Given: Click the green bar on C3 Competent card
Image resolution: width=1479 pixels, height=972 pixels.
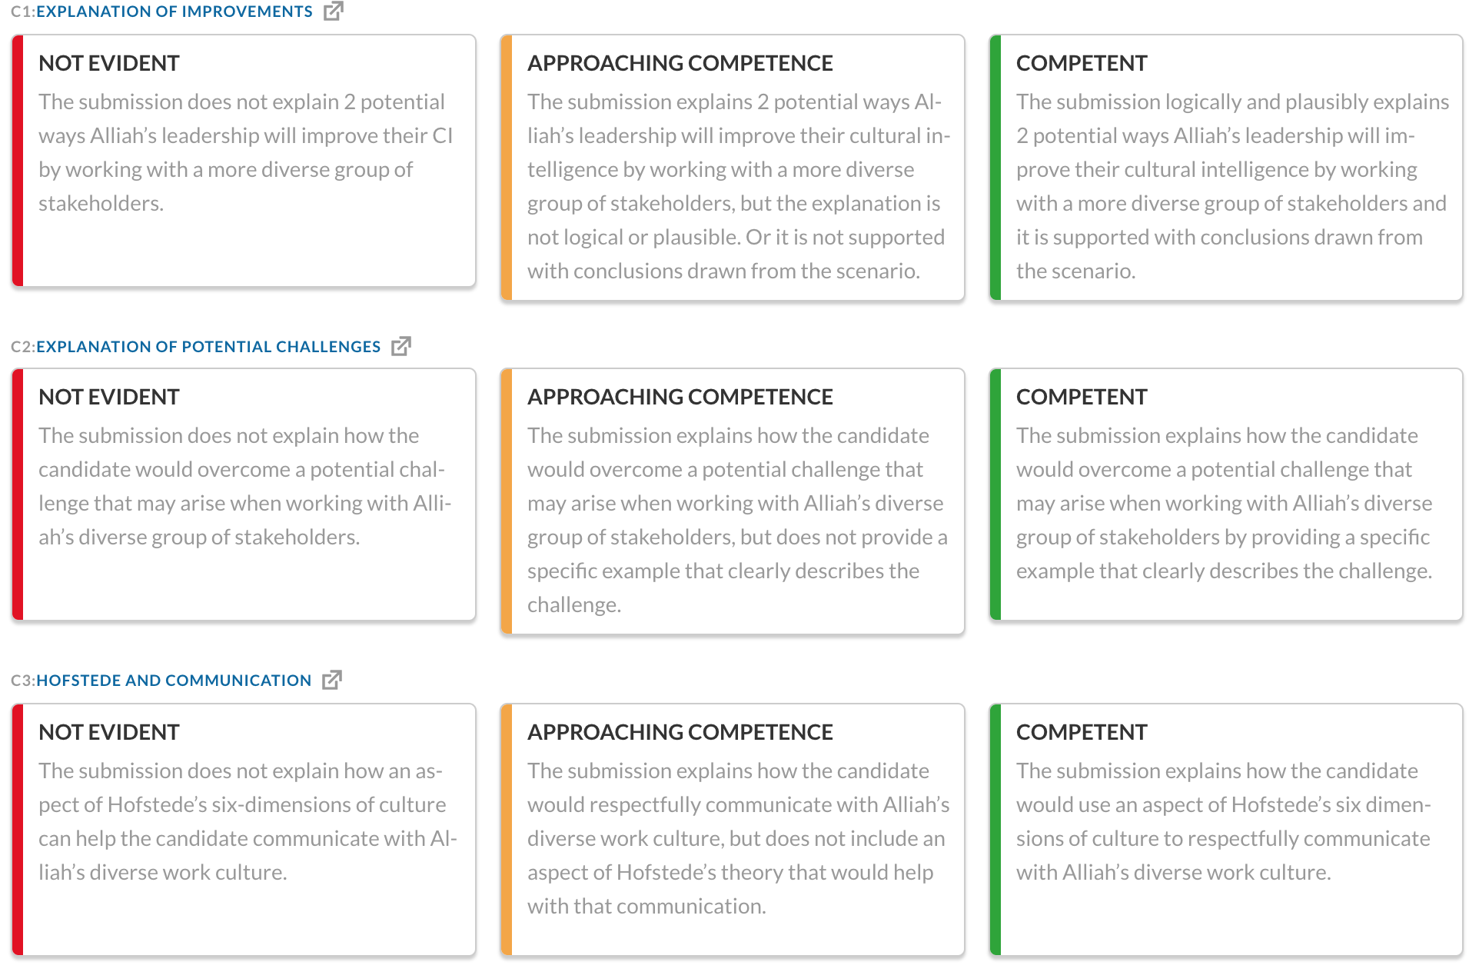Looking at the screenshot, I should [x=995, y=830].
